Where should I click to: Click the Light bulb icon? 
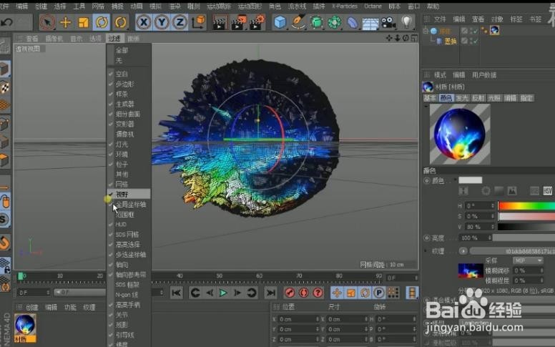pyautogui.click(x=407, y=22)
